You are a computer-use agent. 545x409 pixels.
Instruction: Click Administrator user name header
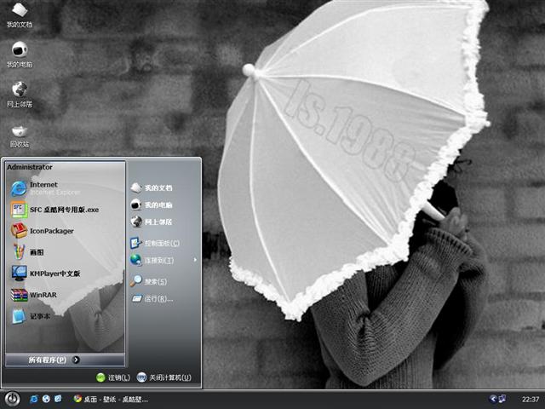tap(30, 167)
